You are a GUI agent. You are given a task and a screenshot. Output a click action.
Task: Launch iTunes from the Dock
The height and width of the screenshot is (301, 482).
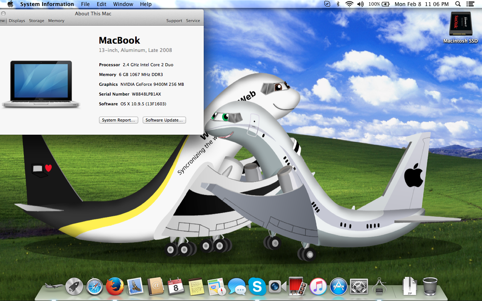(x=318, y=287)
